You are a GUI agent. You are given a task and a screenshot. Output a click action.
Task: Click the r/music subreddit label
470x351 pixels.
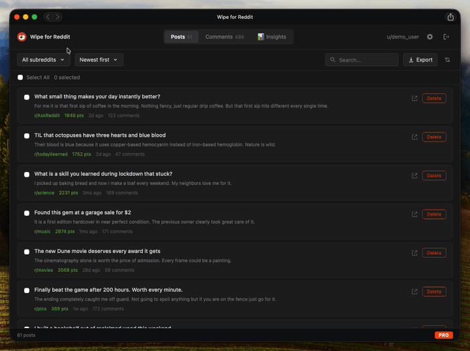tap(42, 231)
